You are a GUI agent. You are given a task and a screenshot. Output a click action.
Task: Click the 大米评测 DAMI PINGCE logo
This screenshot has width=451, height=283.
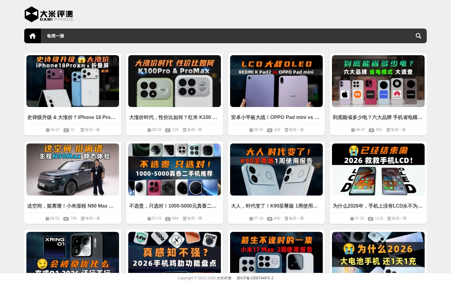[49, 14]
